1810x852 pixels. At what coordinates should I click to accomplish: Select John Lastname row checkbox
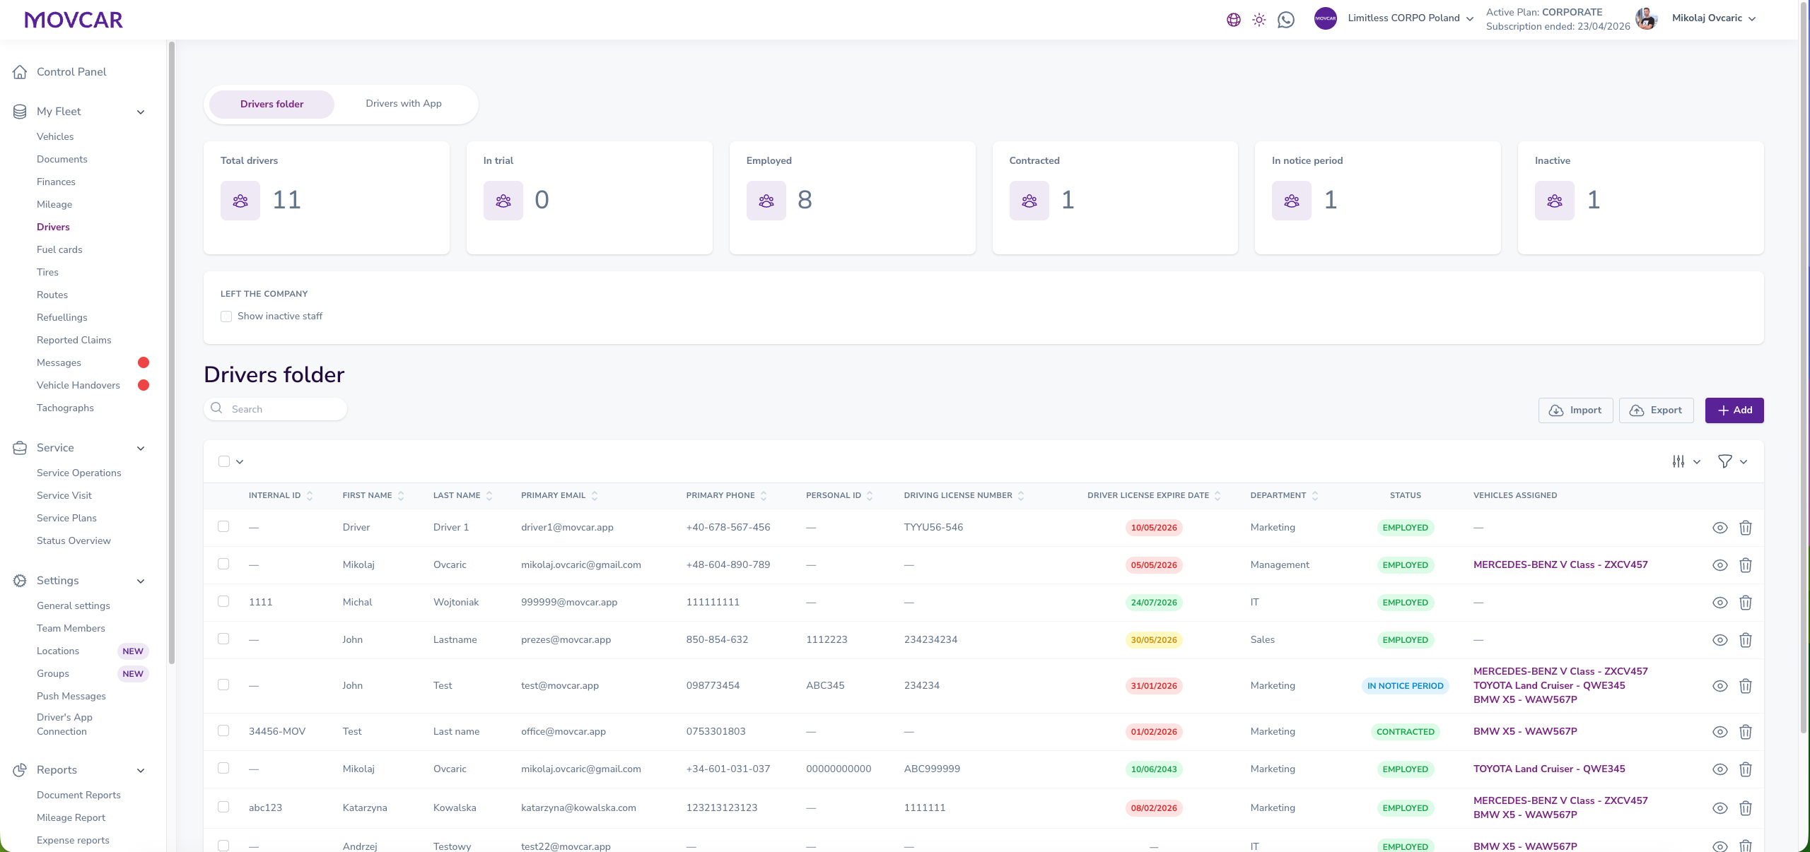point(223,639)
